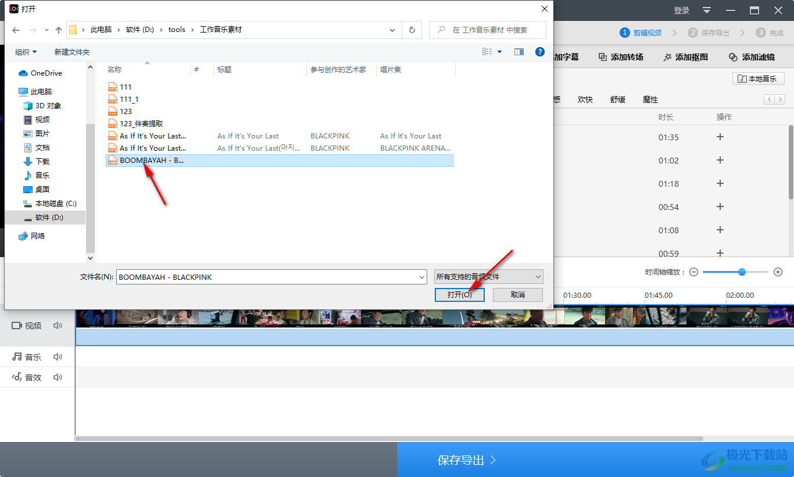The height and width of the screenshot is (477, 794).
Task: Open file type filter dropdown
Action: click(x=489, y=277)
